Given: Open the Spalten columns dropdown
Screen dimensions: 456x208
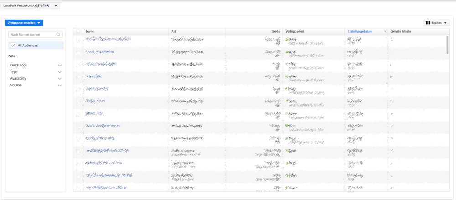Looking at the screenshot, I should [436, 23].
